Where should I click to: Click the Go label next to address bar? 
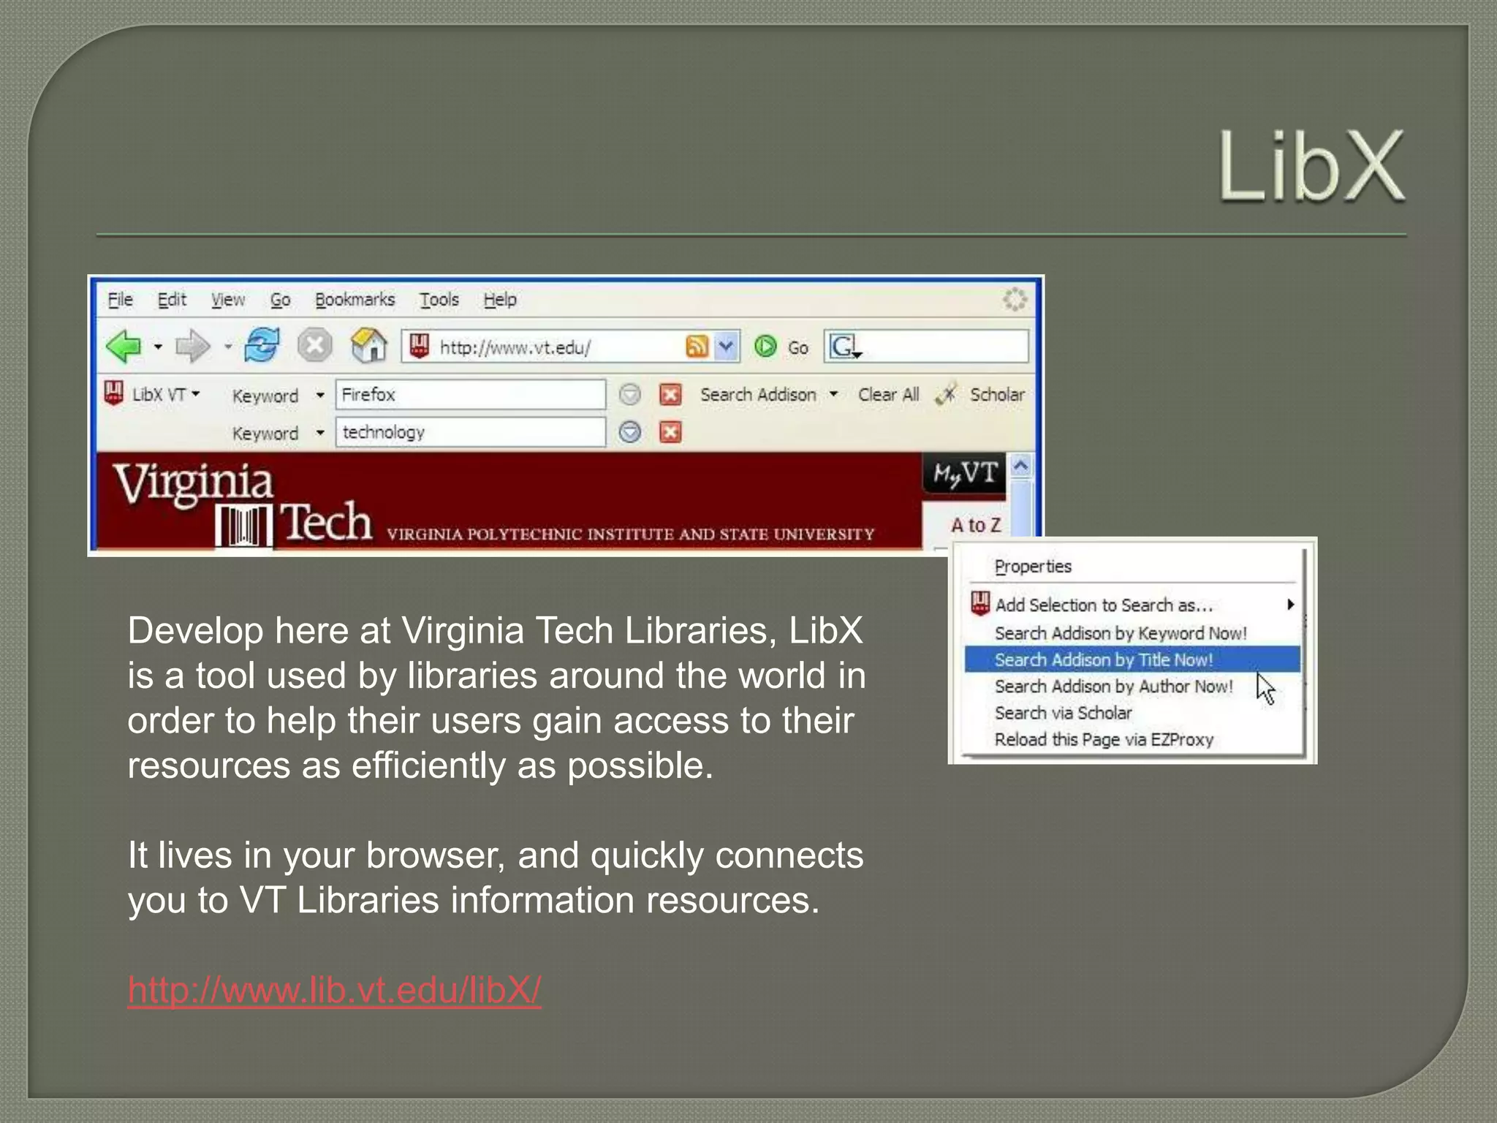797,348
